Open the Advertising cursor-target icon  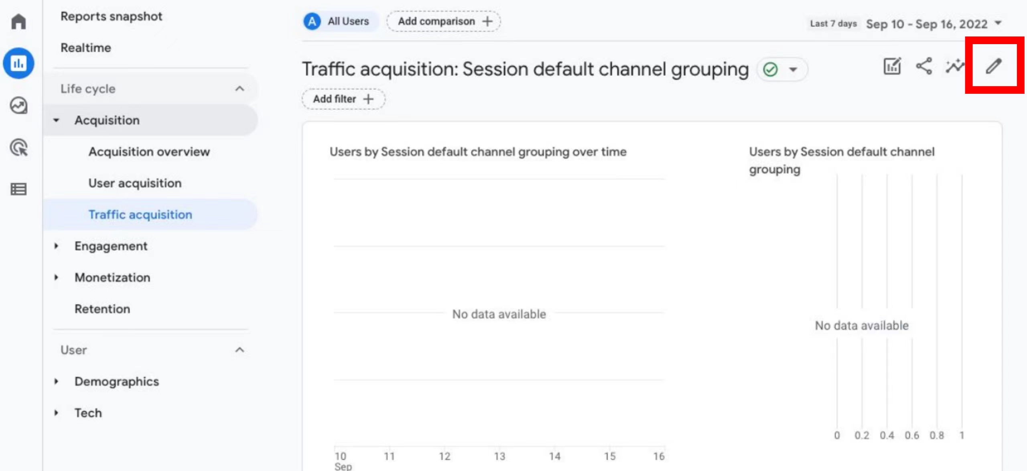point(18,148)
